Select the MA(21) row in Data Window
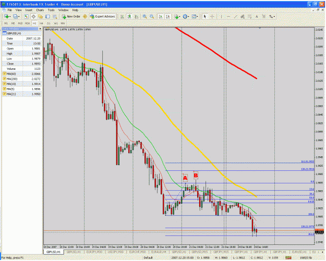This screenshot has width=326, height=261. 22,94
